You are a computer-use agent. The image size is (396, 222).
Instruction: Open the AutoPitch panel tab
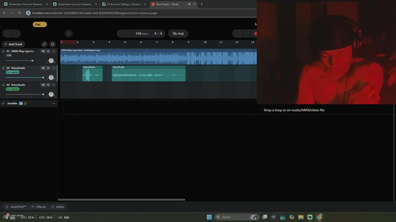click(x=16, y=207)
